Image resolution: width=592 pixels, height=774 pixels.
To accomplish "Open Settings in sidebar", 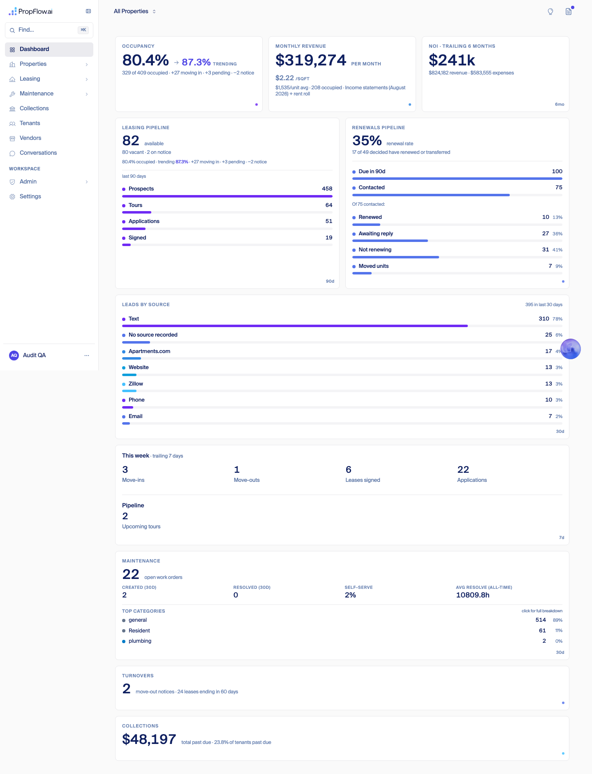I will click(x=49, y=197).
